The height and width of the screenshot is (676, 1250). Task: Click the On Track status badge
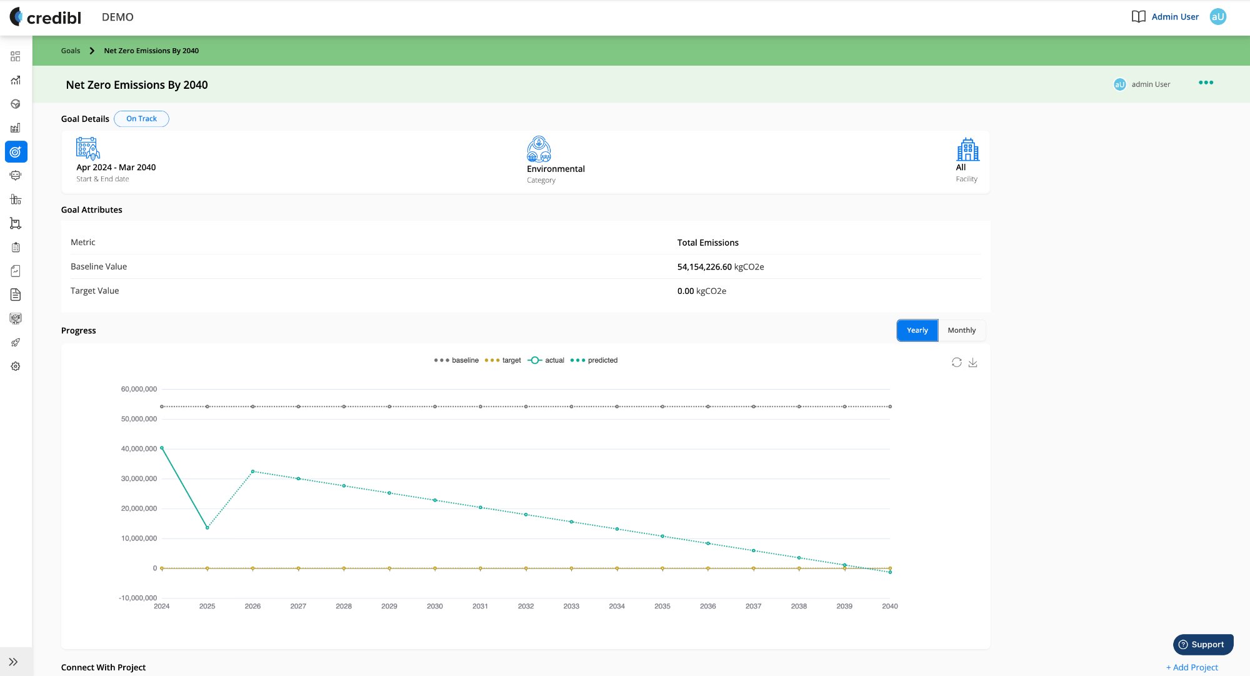click(141, 119)
